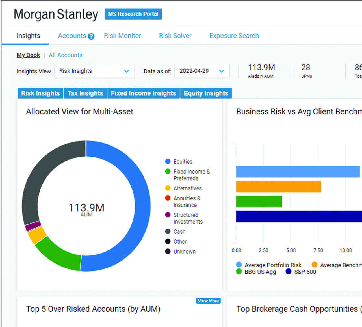Expand the Insights View Risk Insights dropdown
This screenshot has height=327, width=362.
(94, 71)
